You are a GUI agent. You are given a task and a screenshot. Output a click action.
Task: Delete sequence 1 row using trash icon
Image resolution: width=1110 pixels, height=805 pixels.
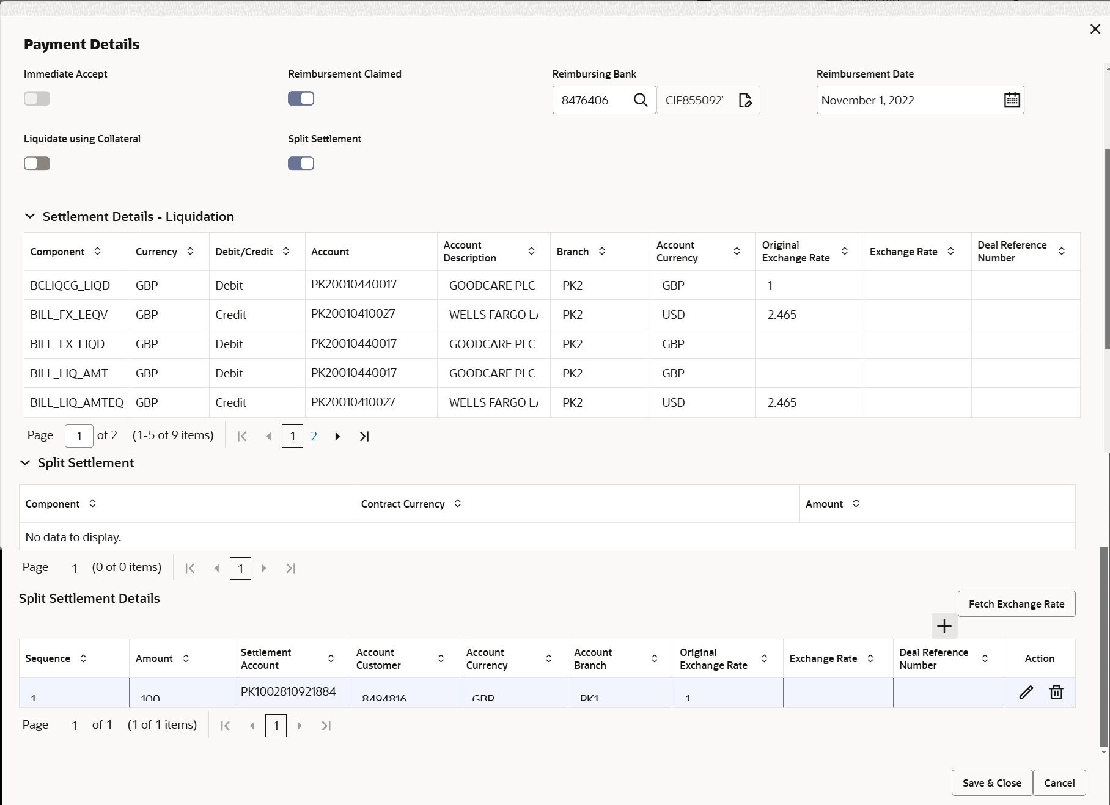(1056, 692)
